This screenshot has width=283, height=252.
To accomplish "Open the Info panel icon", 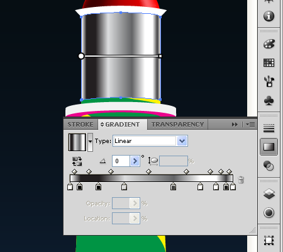I will coord(269,16).
